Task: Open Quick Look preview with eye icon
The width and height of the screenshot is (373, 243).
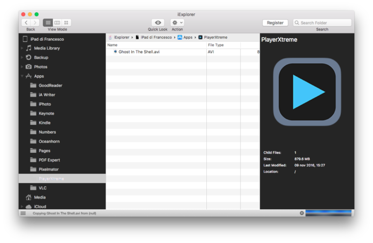Action: (x=158, y=23)
